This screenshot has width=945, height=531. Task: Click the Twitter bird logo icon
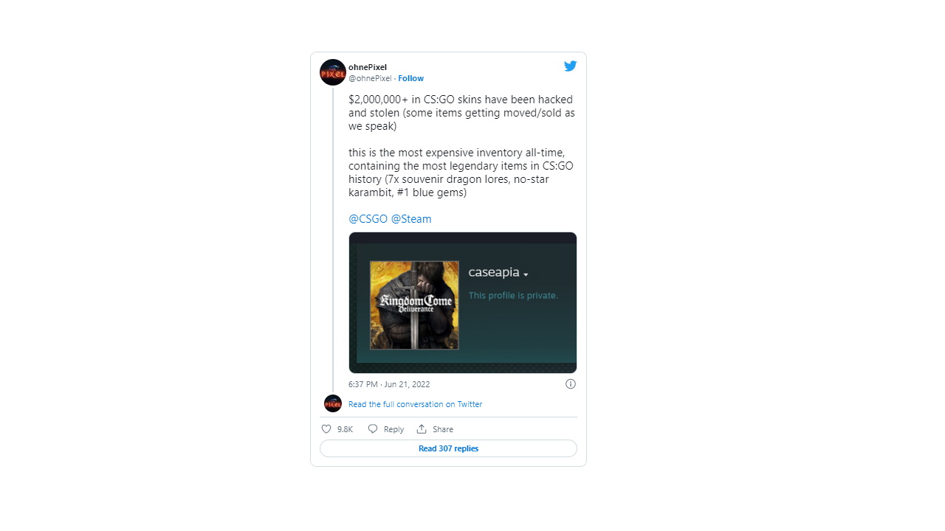[x=570, y=66]
